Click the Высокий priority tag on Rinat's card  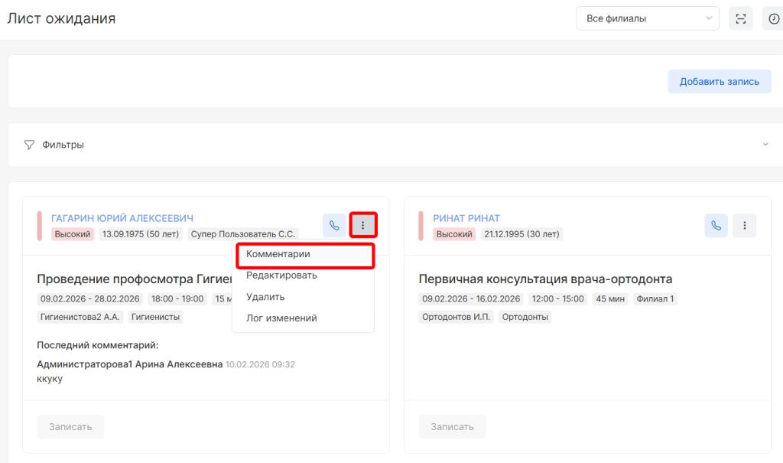click(455, 234)
